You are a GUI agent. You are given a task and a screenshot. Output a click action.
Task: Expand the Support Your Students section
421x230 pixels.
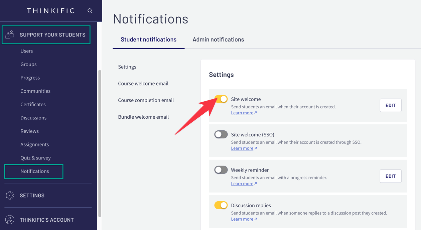pyautogui.click(x=52, y=35)
